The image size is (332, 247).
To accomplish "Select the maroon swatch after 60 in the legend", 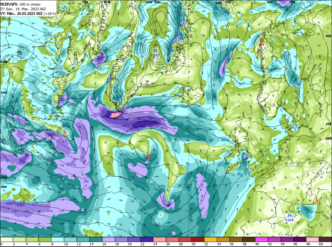I will pos(325,239).
